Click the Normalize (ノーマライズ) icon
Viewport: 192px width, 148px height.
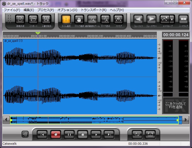tap(183, 19)
